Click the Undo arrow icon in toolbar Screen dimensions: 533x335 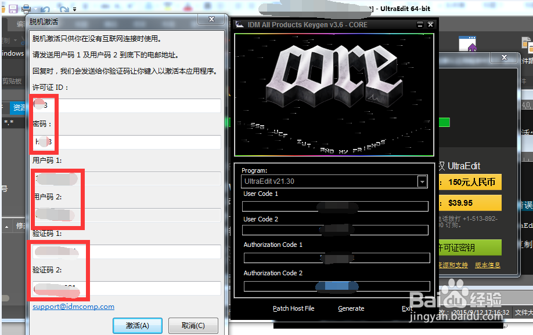point(45,9)
